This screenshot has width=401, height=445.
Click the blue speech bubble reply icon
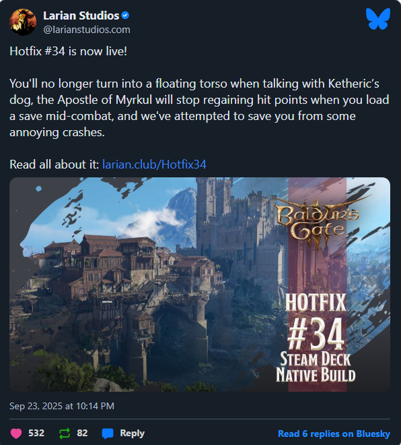click(108, 434)
